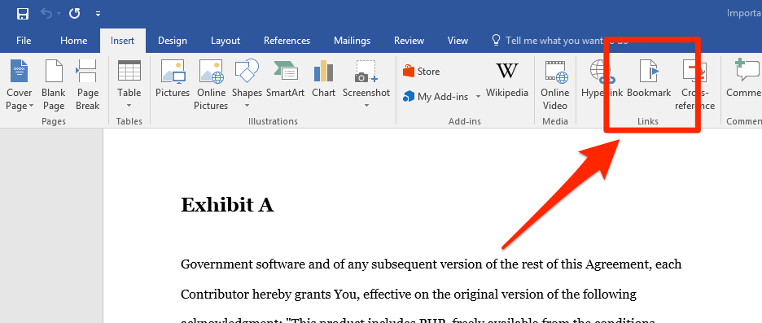This screenshot has height=323, width=762.
Task: Click the Redo/Repeat icon
Action: tap(74, 14)
